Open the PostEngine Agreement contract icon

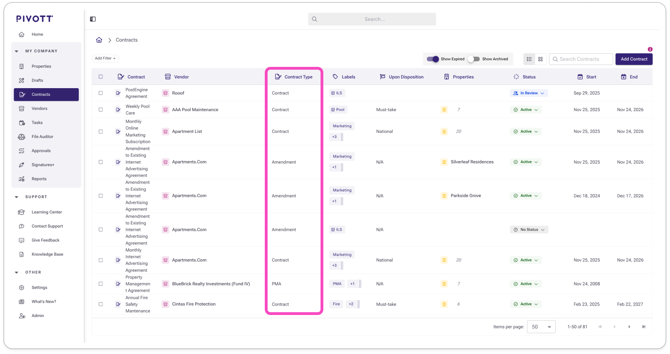point(118,93)
